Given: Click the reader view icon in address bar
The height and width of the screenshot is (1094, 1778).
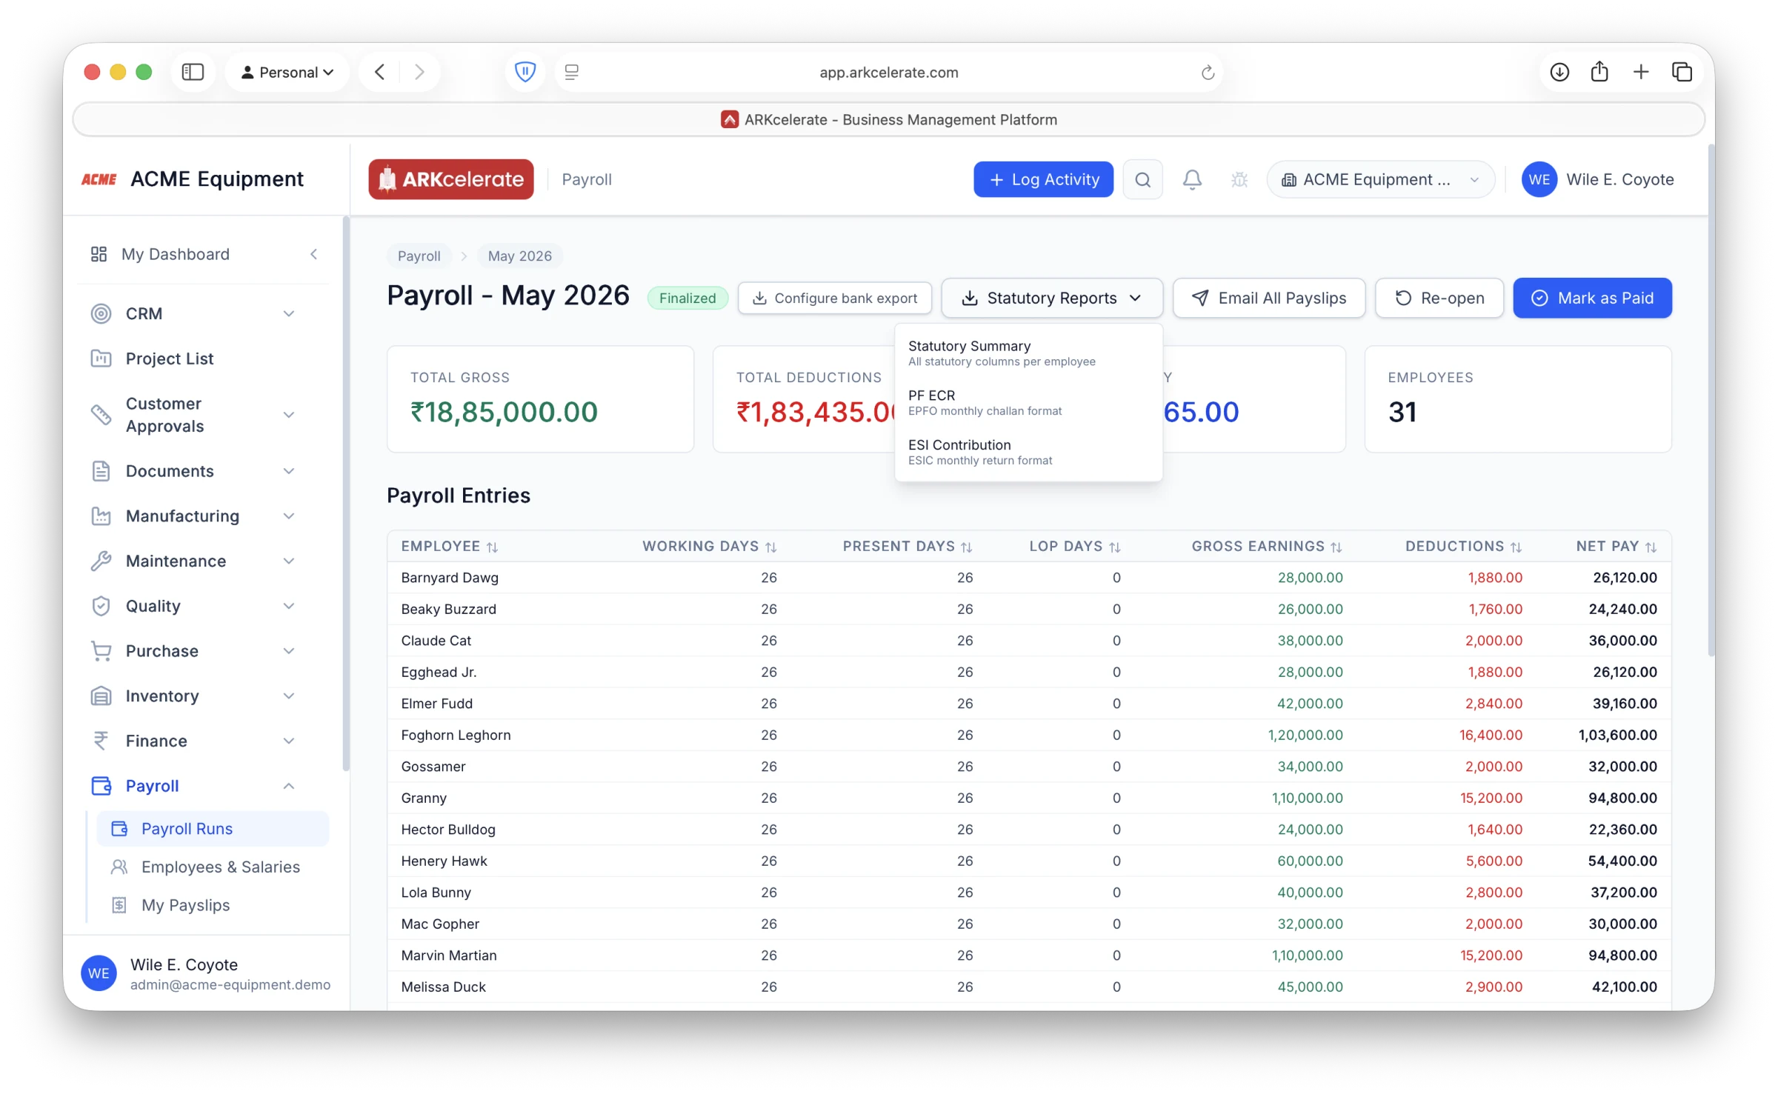Looking at the screenshot, I should [572, 72].
